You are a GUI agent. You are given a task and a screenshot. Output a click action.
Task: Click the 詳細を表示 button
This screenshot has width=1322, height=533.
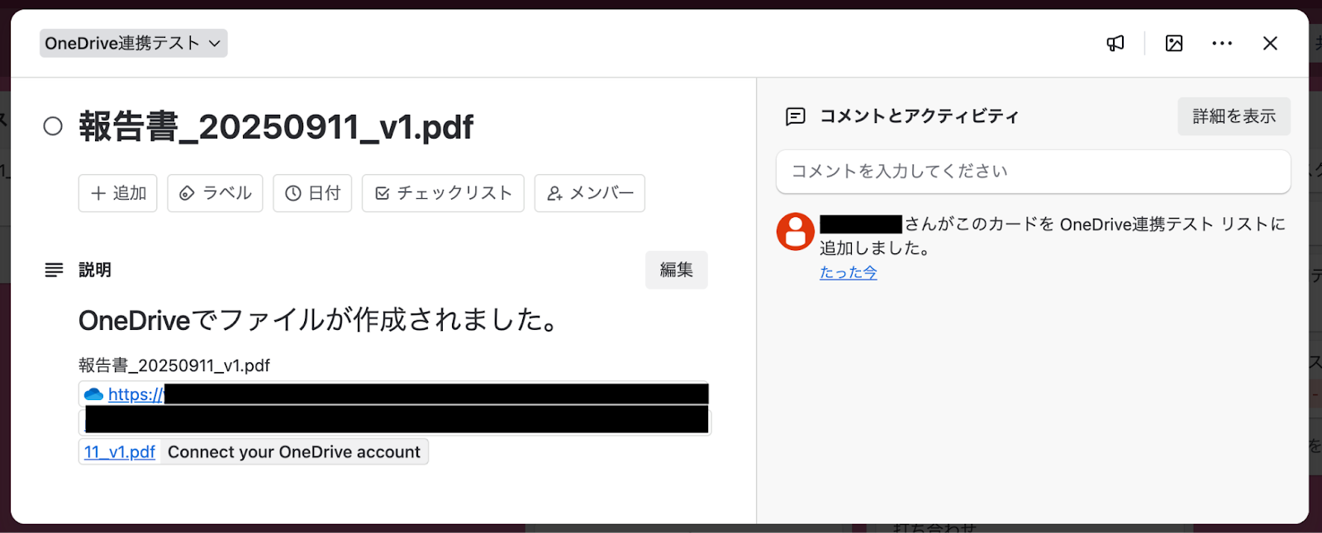(1234, 116)
